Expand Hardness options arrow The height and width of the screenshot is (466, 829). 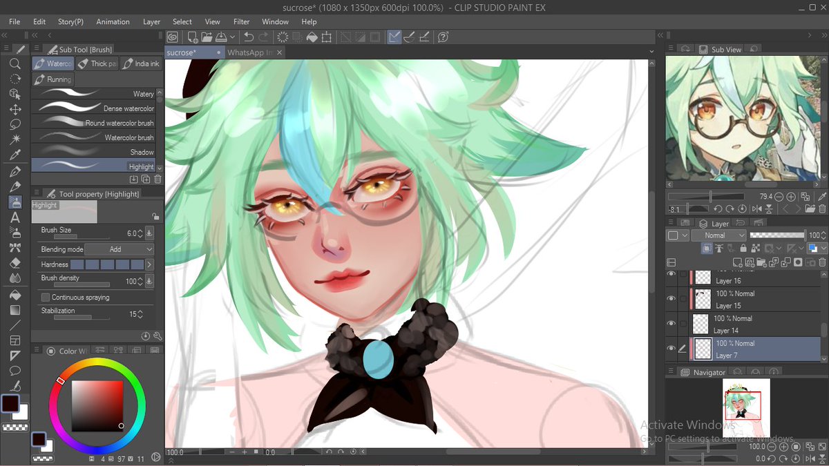[149, 264]
